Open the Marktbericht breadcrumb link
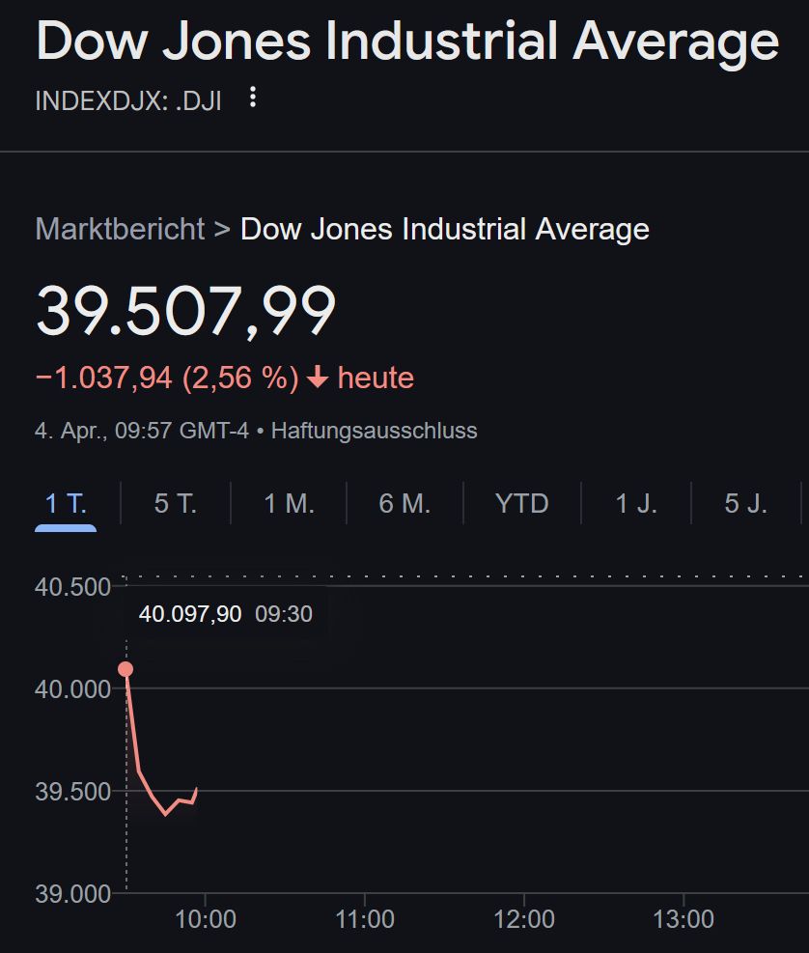The height and width of the screenshot is (953, 809). [x=120, y=229]
